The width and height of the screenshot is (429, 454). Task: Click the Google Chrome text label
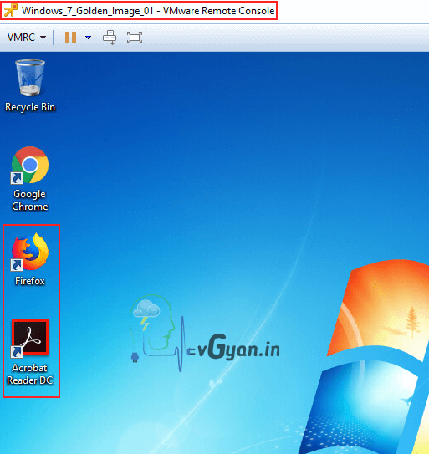point(30,200)
